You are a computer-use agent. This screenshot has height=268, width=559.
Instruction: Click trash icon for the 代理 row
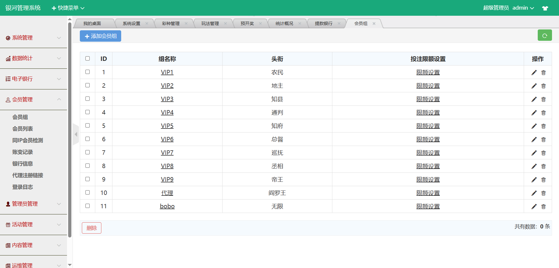pyautogui.click(x=544, y=193)
